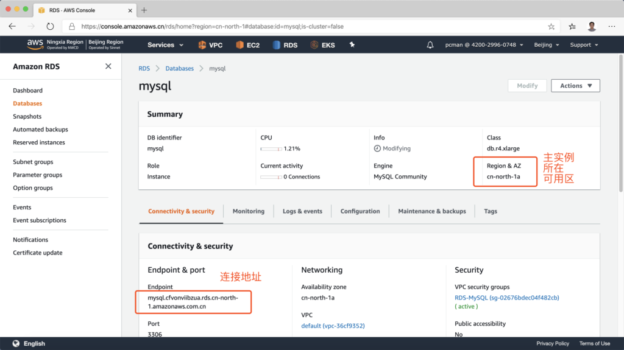Viewport: 624px width, 350px height.
Task: Click the AWS logo in the header
Action: [x=34, y=44]
